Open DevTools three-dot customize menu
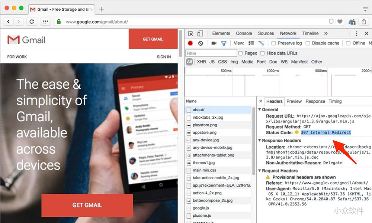Screen dimensions: 372x223 pyautogui.click(x=356, y=33)
